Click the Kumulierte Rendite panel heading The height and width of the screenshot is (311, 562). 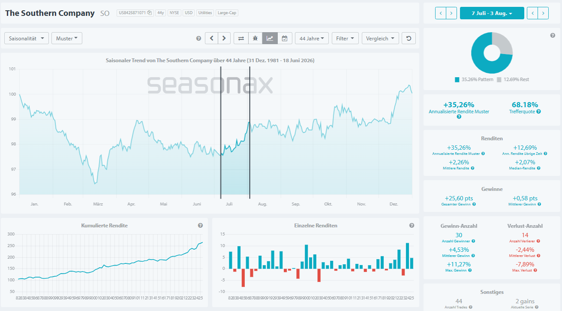point(105,225)
